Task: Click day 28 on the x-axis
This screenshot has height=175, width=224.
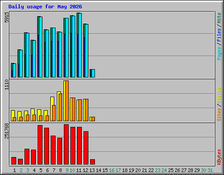Action: tap(190, 170)
